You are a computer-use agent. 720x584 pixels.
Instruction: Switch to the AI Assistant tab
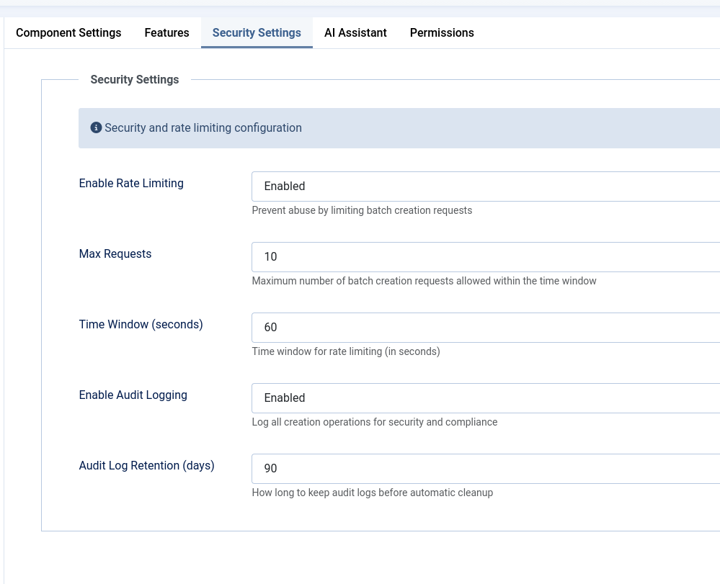coord(355,32)
